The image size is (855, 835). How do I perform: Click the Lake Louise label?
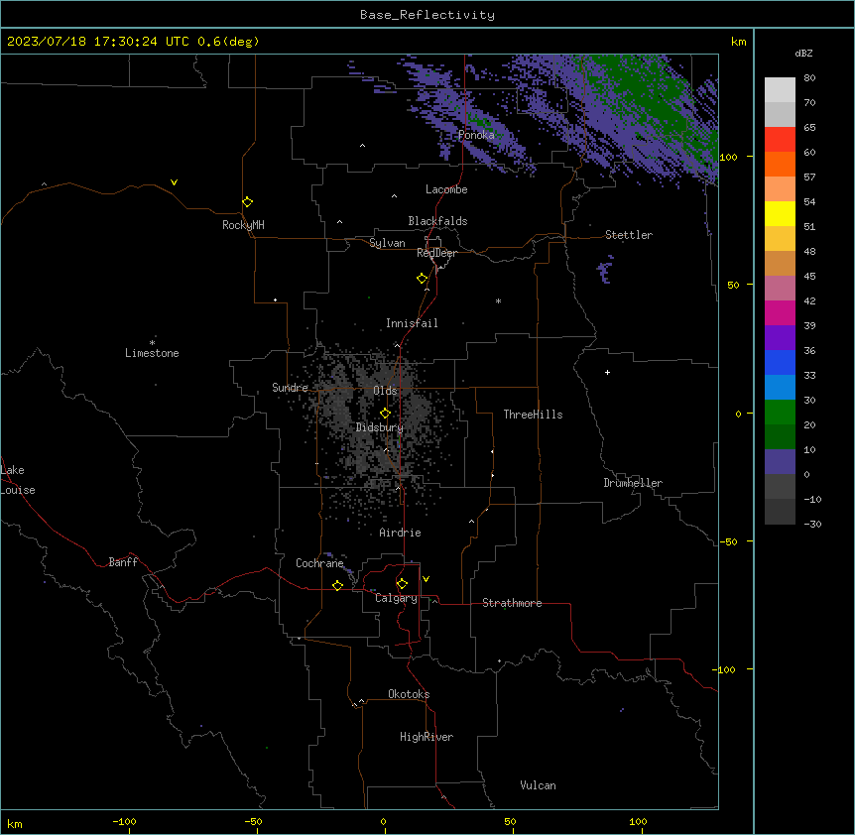click(x=18, y=480)
